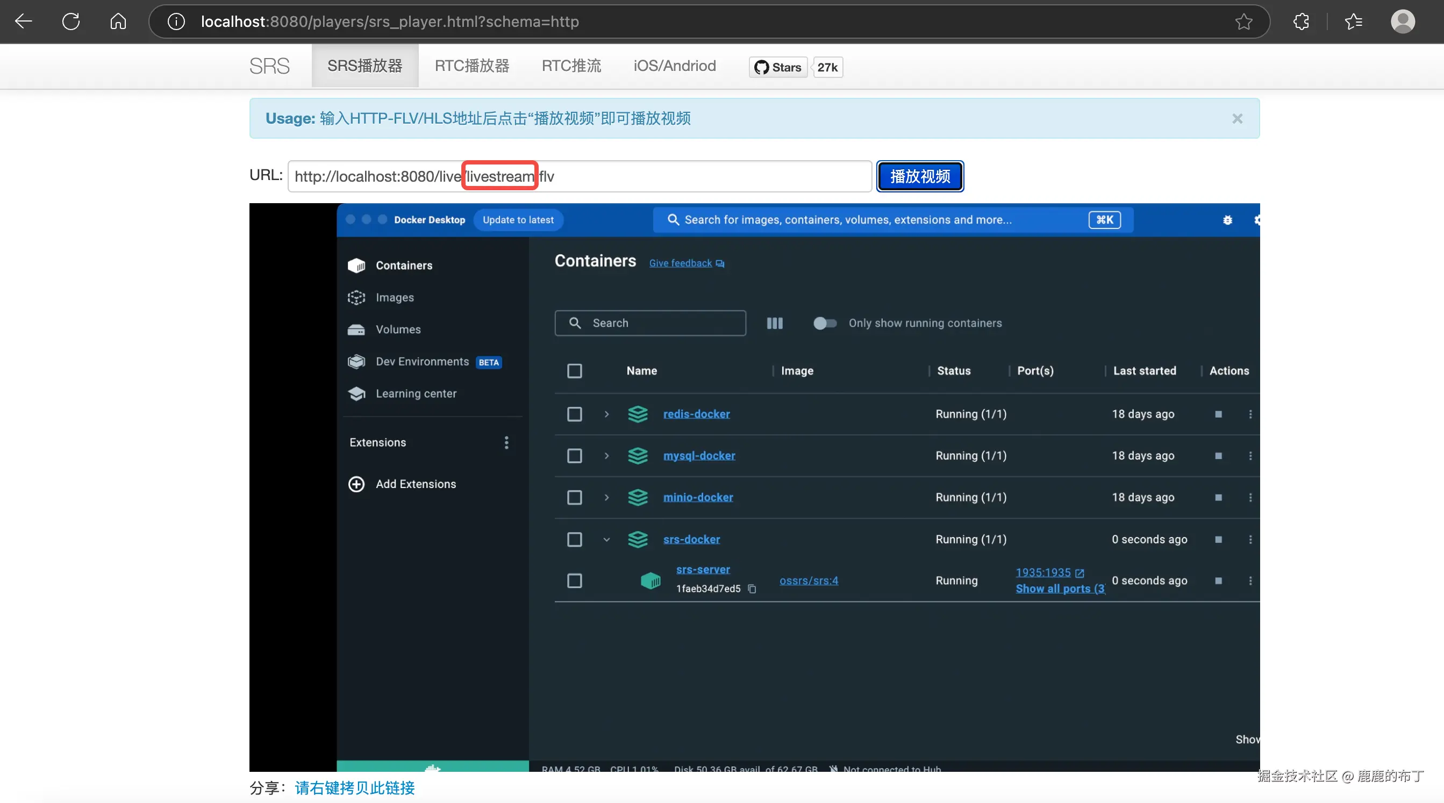The height and width of the screenshot is (803, 1444).
Task: Open the srs-server container link
Action: coord(703,569)
